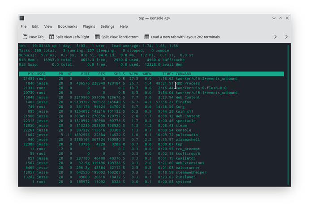Open the Plugins menu
This screenshot has height=208, width=309.
pos(89,26)
